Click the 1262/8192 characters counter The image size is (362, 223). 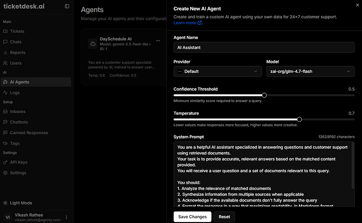[336, 137]
